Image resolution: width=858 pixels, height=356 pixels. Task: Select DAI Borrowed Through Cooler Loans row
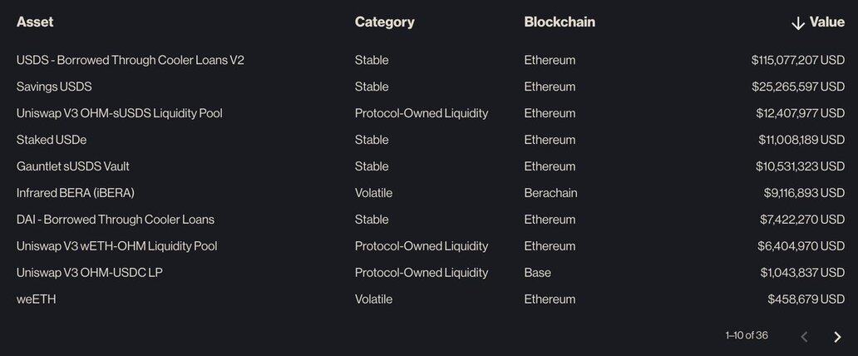tap(116, 220)
